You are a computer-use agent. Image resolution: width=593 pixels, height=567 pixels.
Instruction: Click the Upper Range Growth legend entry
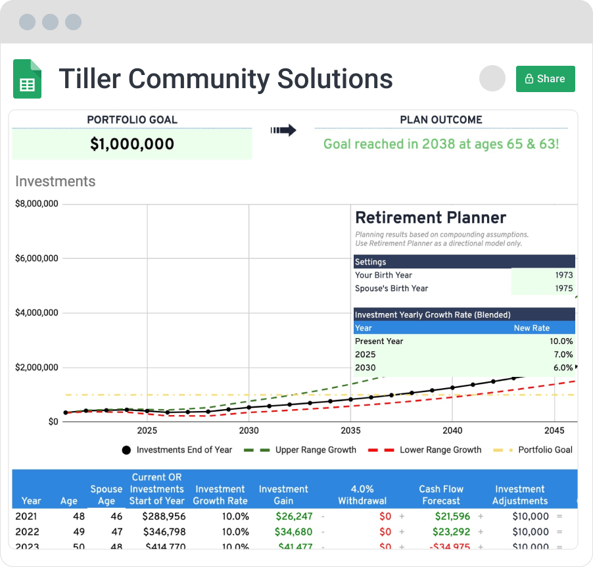point(300,450)
